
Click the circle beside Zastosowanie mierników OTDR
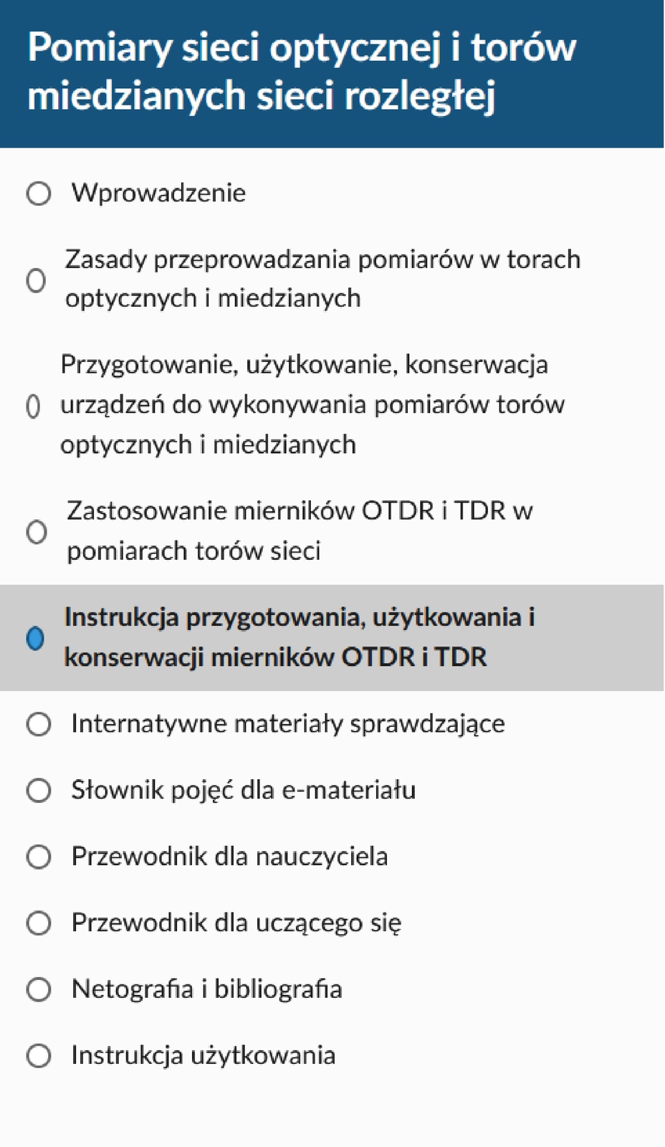pyautogui.click(x=37, y=532)
